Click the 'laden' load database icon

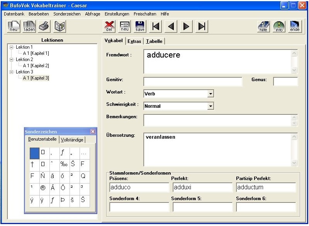(x=29, y=26)
